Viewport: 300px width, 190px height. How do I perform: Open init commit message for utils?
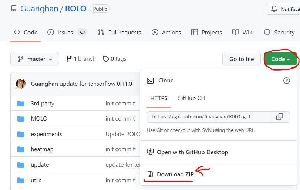click(x=120, y=180)
